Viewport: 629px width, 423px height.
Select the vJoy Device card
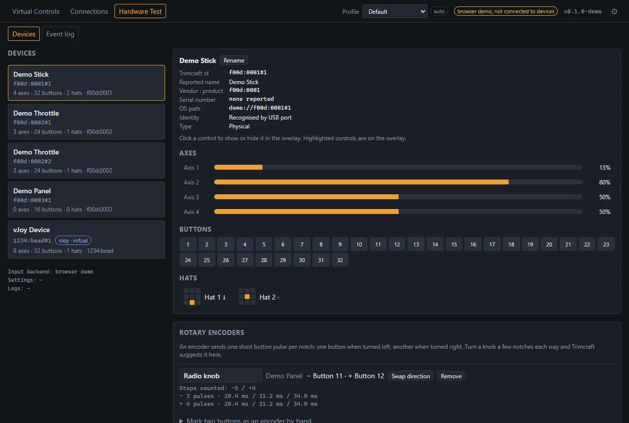[x=86, y=240]
